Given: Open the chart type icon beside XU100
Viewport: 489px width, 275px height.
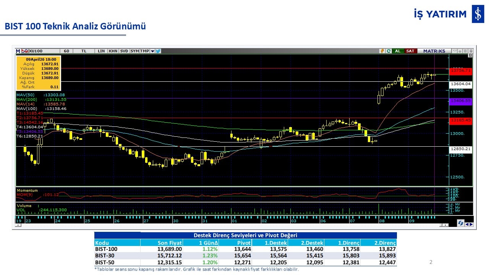Looking at the screenshot, I should tap(24, 51).
